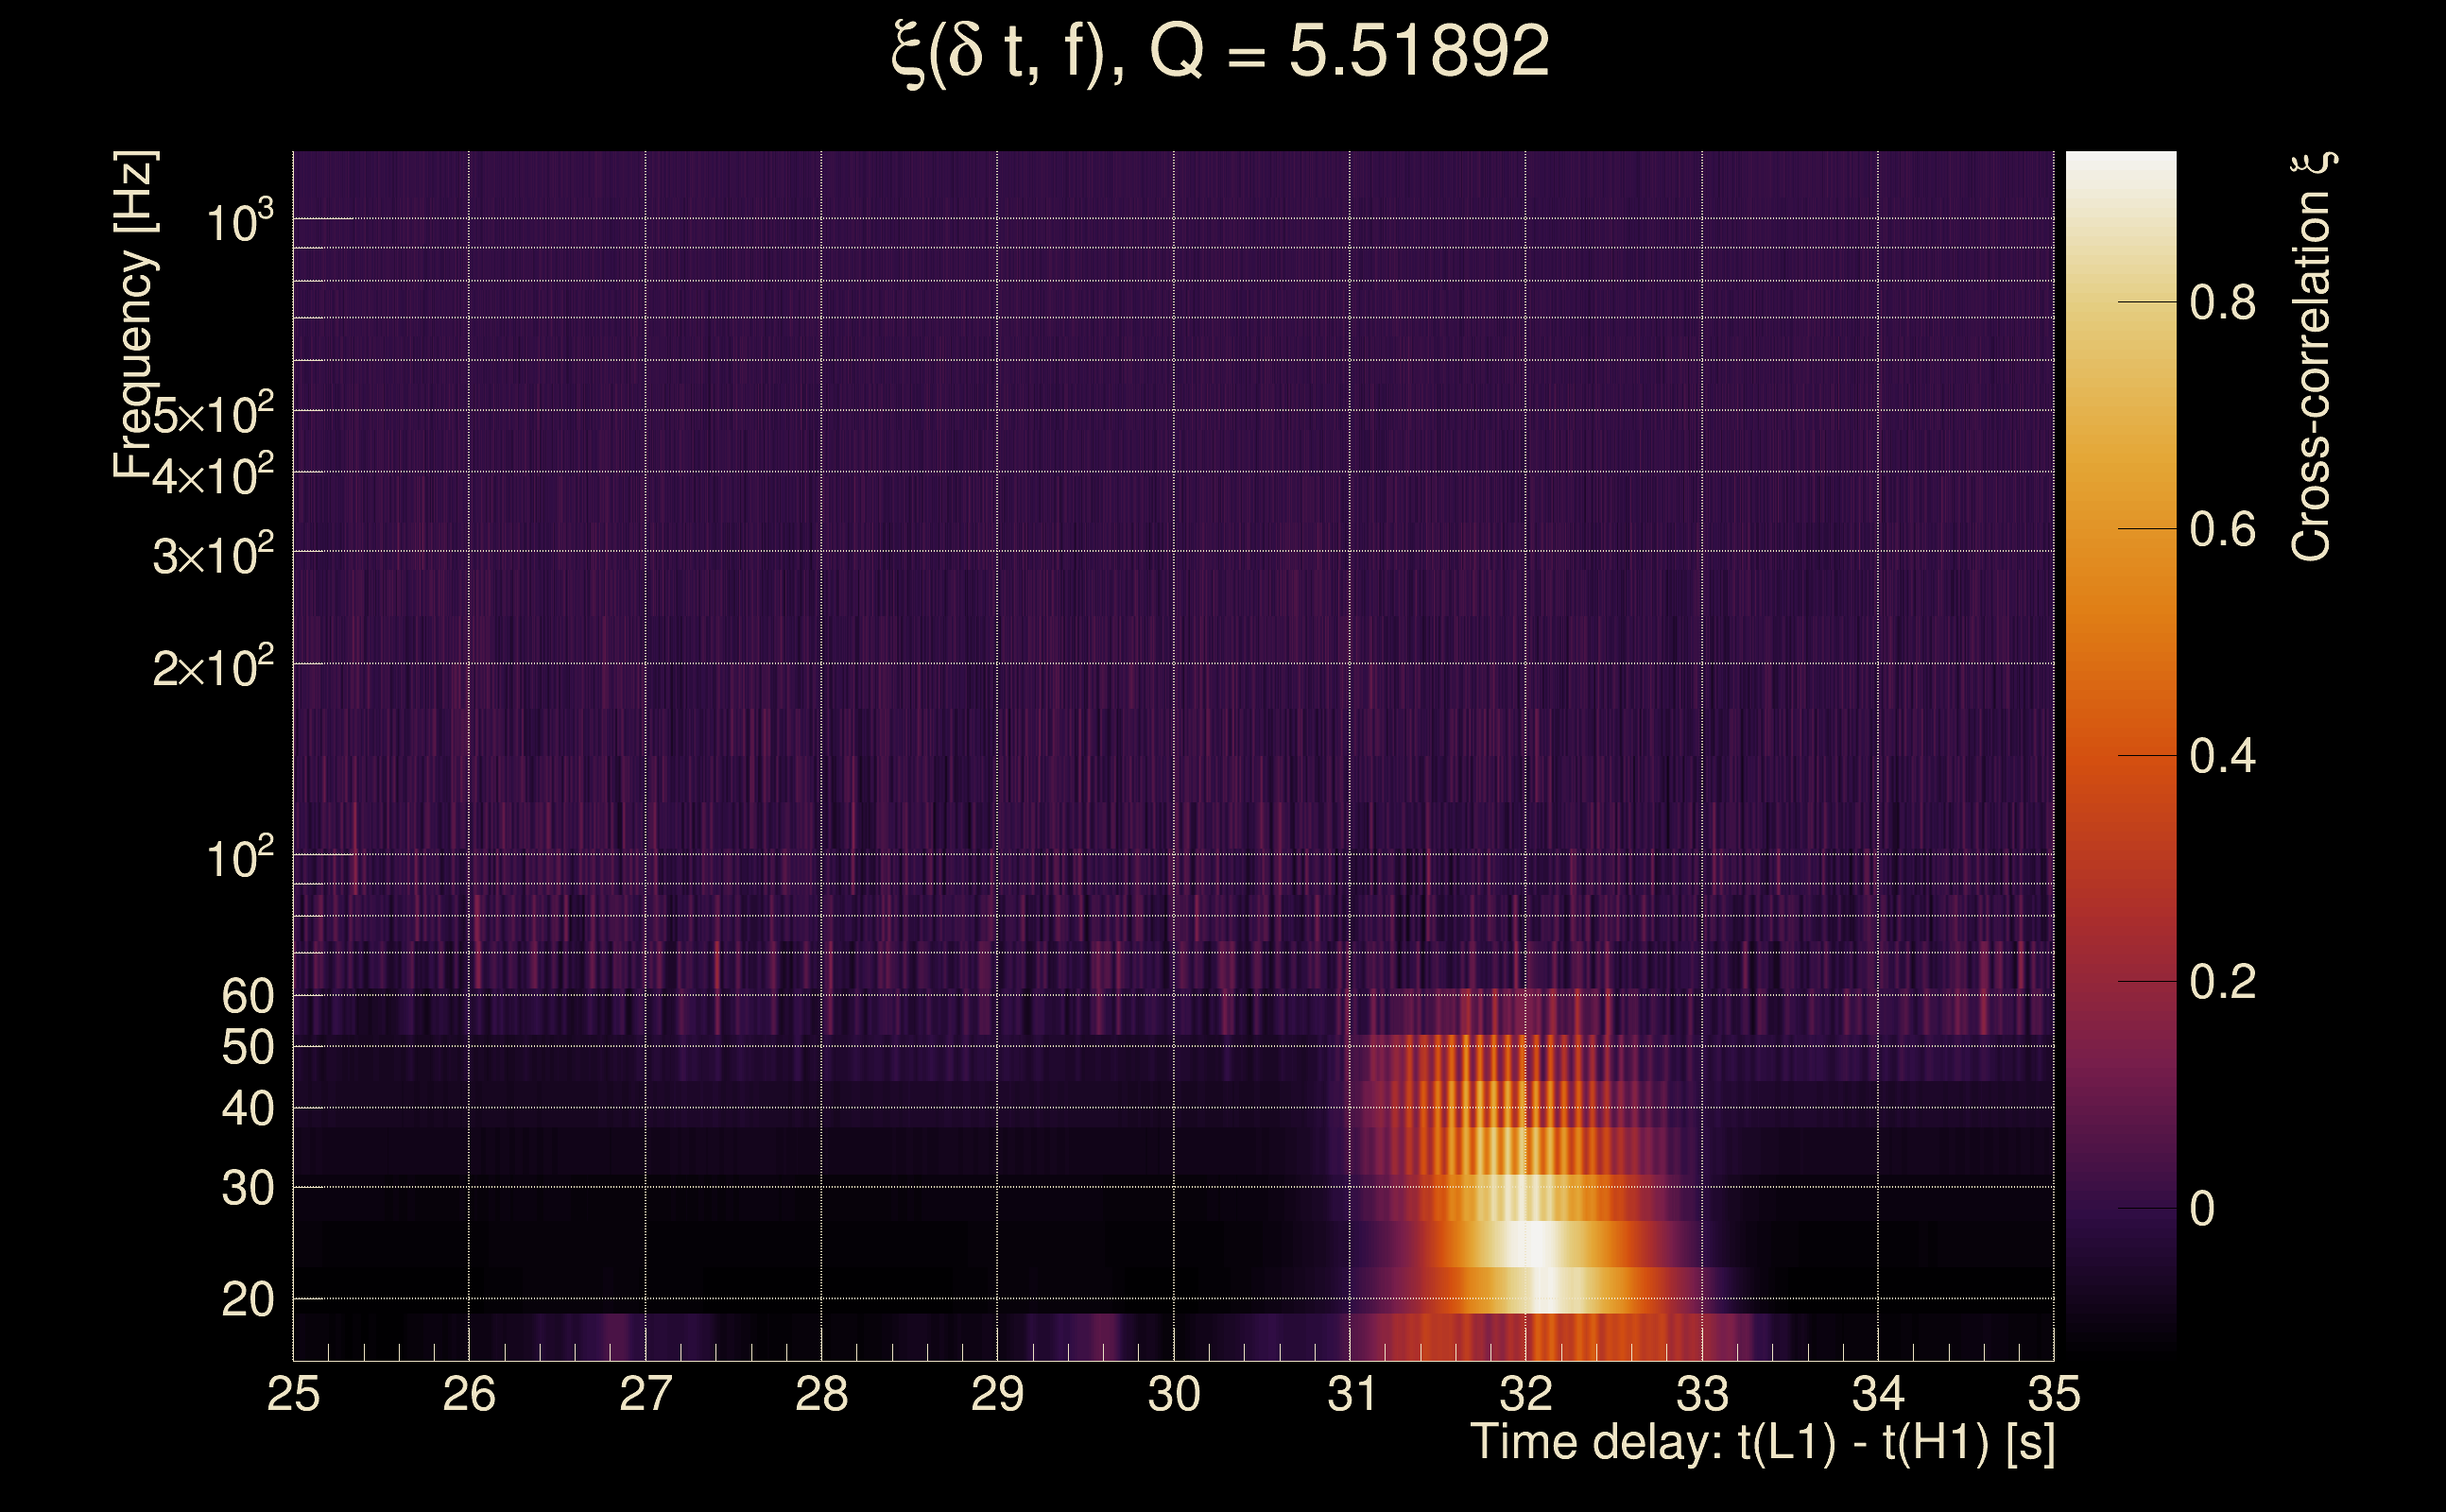
Task: Click the x-axis tick label 33
Action: (1701, 1394)
